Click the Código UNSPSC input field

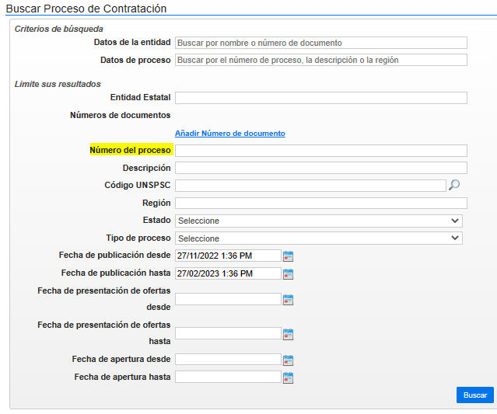coord(310,185)
